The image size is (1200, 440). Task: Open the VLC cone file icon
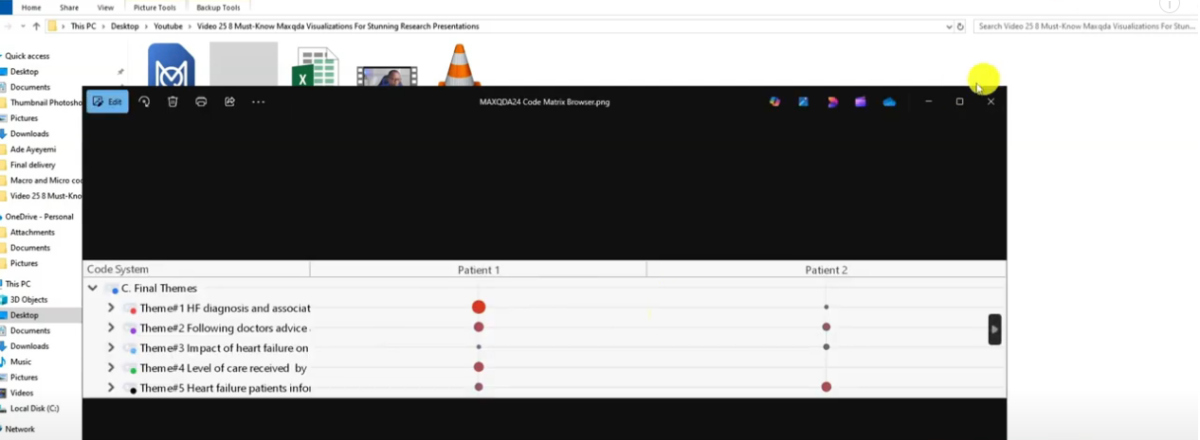458,66
